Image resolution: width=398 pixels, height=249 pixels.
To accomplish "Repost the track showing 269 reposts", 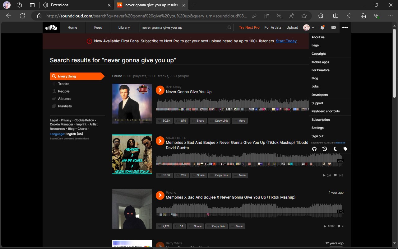I will pos(181,175).
